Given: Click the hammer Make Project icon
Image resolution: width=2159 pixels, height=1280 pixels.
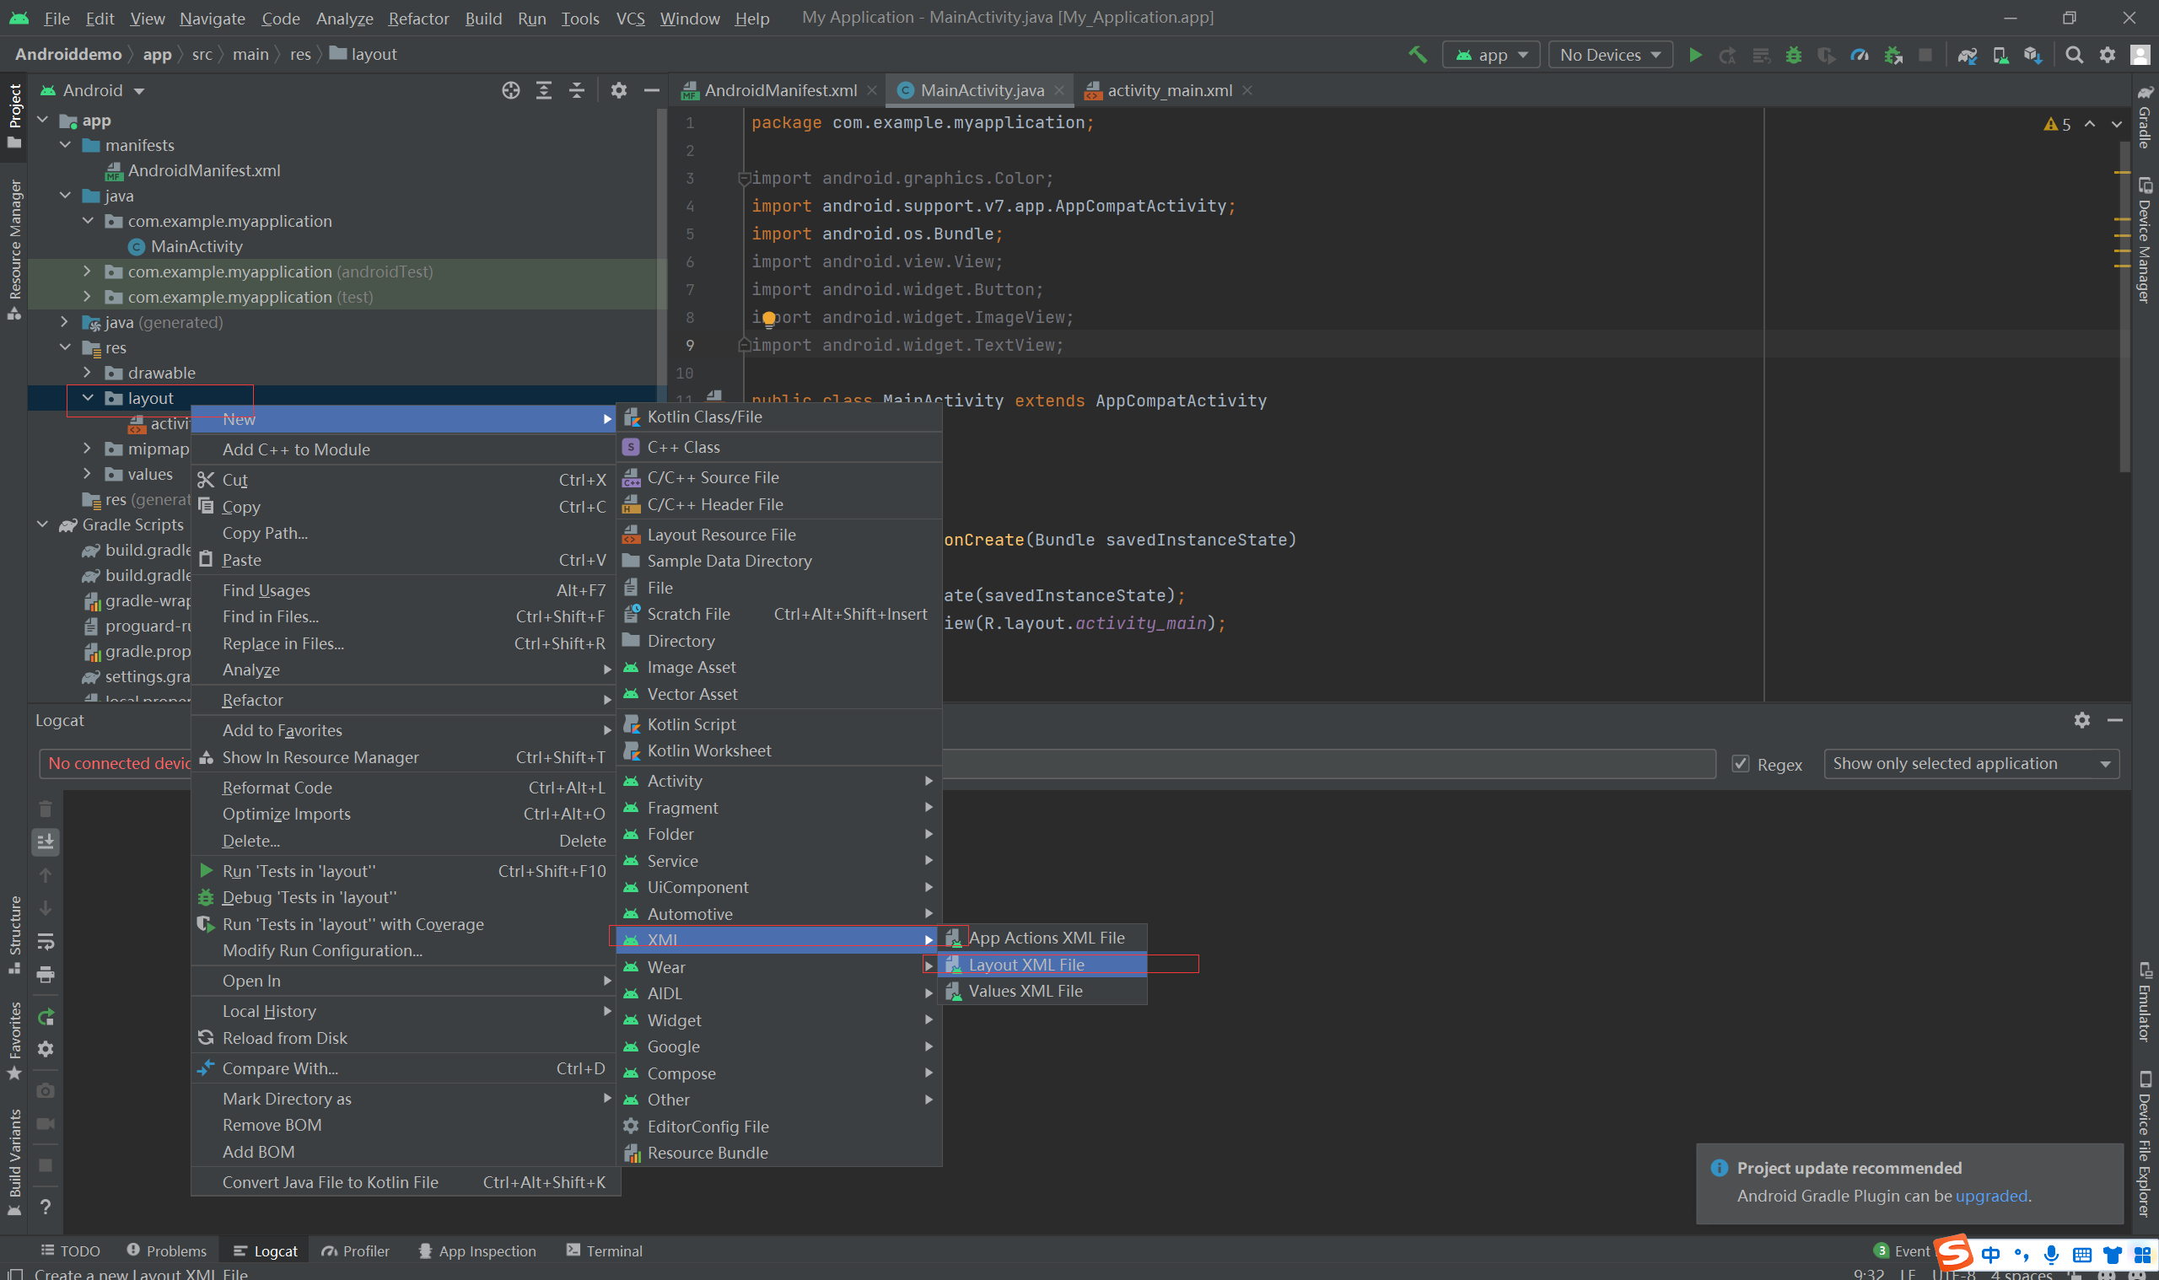Looking at the screenshot, I should pyautogui.click(x=1417, y=55).
